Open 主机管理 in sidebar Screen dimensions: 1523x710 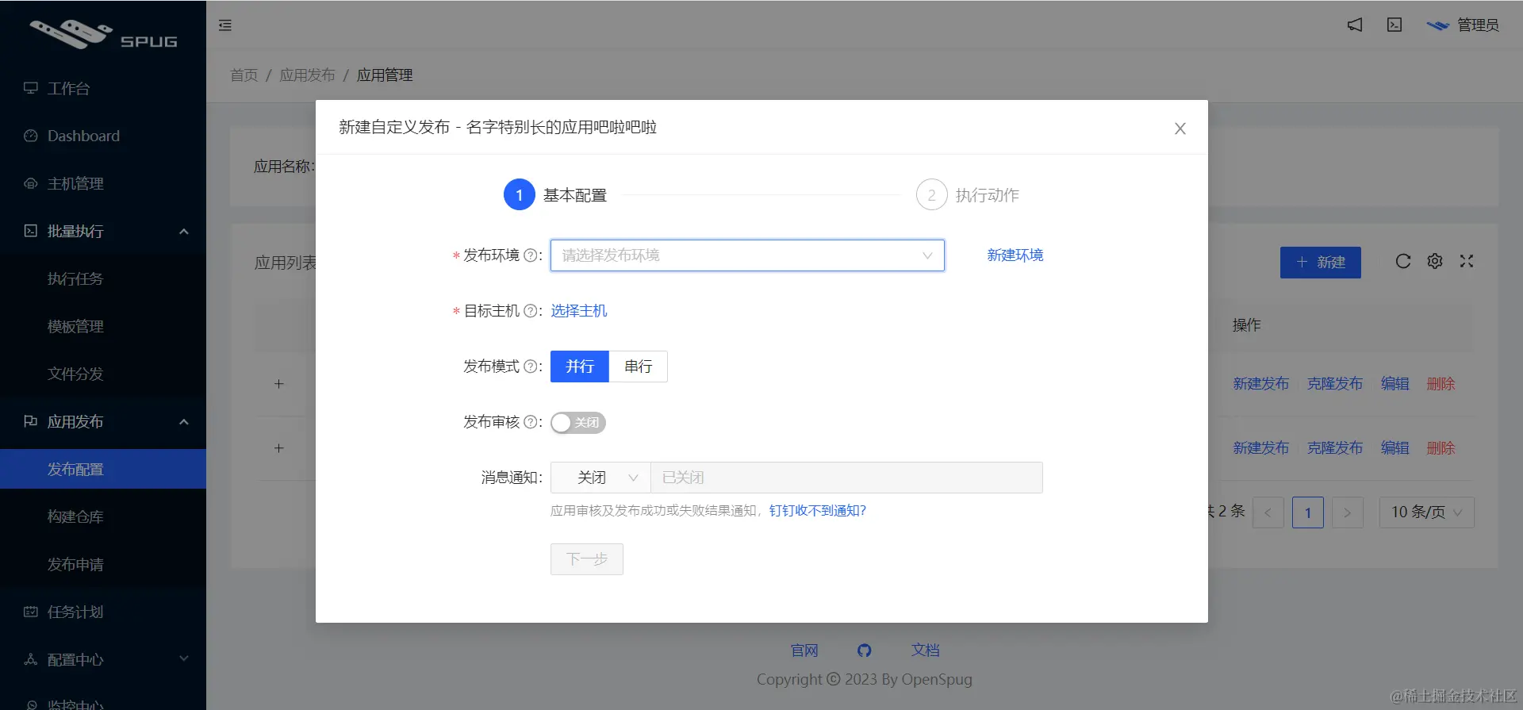(x=103, y=183)
